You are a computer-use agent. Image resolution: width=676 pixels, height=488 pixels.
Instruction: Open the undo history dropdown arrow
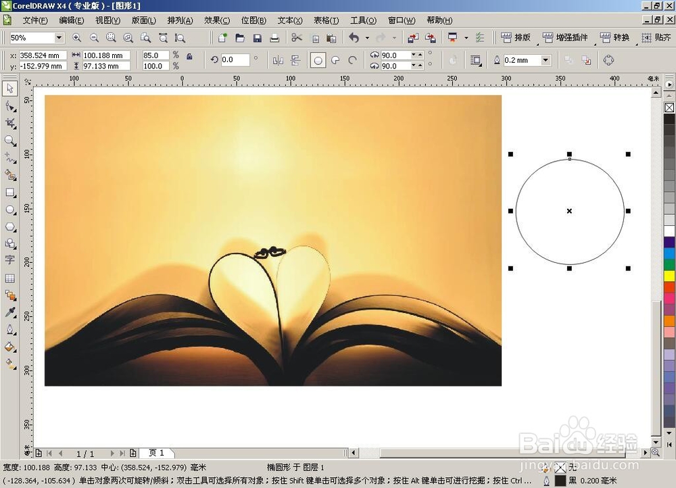click(367, 38)
